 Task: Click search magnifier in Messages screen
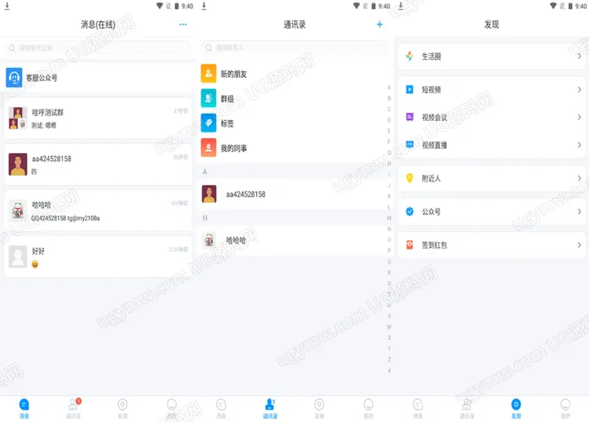click(12, 48)
